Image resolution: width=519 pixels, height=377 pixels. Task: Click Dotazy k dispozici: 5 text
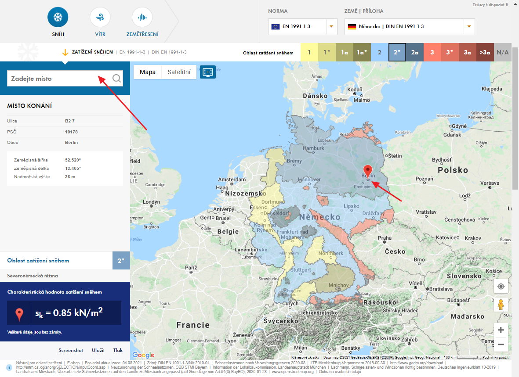click(490, 5)
